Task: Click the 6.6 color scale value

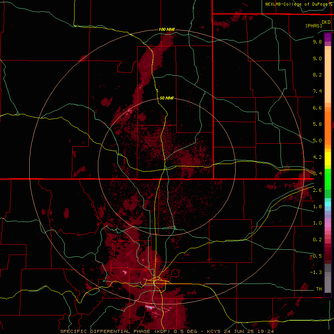Action: [317, 108]
